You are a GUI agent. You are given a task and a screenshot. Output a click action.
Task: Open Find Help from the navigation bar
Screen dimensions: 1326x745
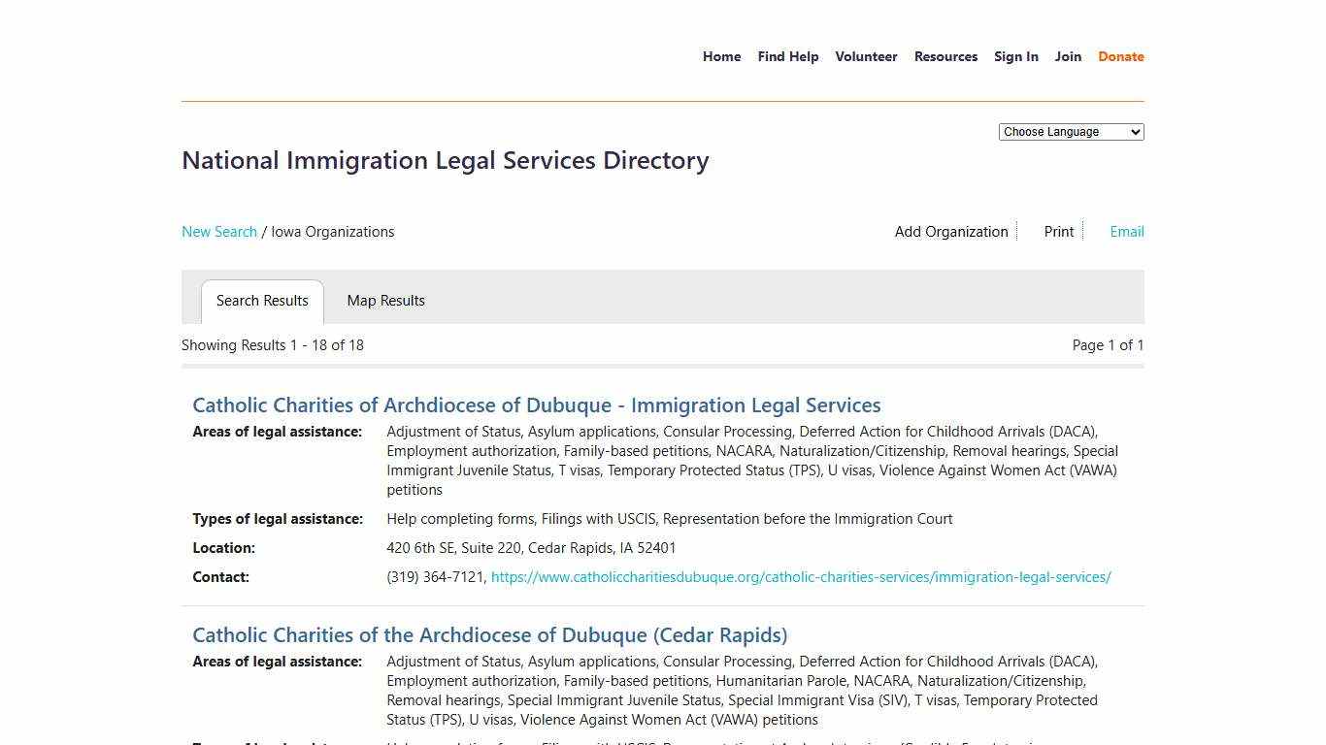pos(787,56)
